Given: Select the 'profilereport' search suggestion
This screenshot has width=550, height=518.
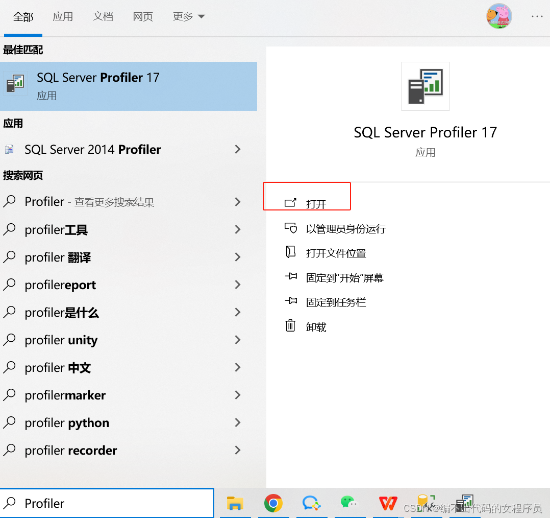Looking at the screenshot, I should pyautogui.click(x=129, y=285).
